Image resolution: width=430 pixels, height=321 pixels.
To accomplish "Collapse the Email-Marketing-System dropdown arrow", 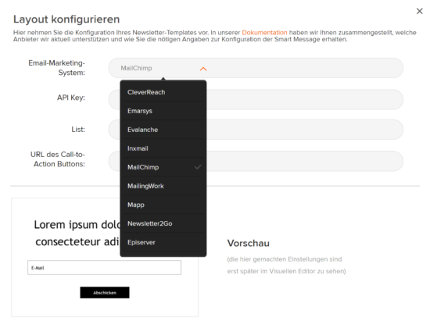I will click(x=203, y=69).
